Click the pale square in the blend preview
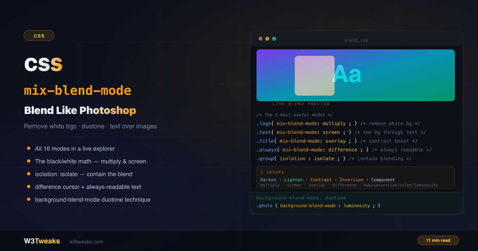The width and height of the screenshot is (478, 251). pos(315,76)
